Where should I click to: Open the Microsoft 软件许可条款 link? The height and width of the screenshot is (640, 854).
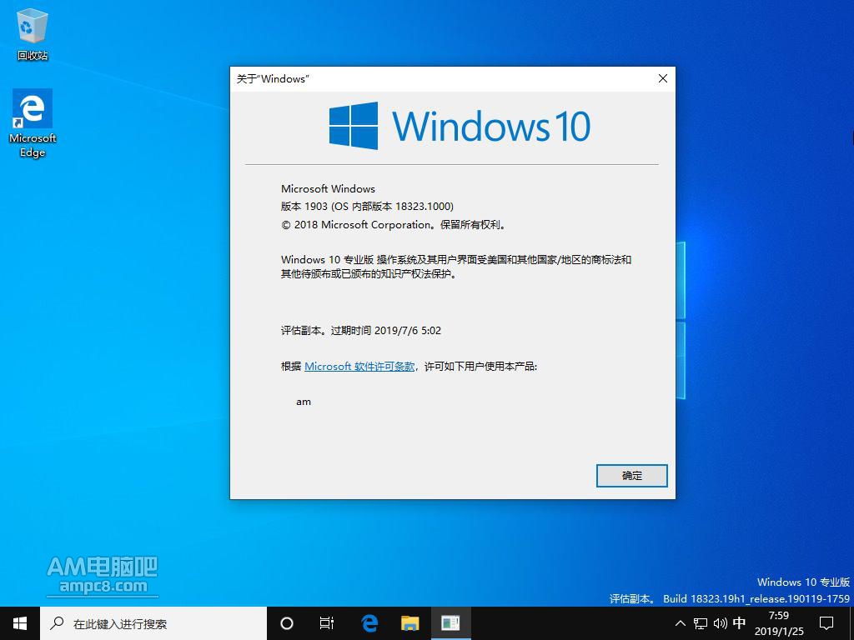[359, 367]
